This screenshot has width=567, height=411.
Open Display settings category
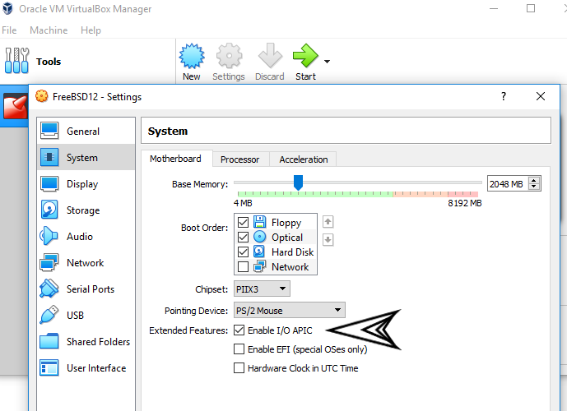coord(86,184)
